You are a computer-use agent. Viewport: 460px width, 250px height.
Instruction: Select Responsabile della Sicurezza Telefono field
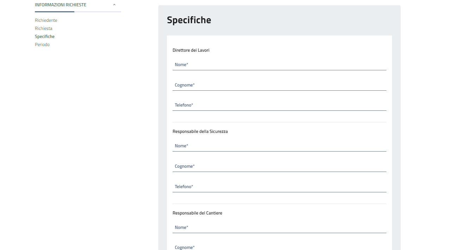pyautogui.click(x=279, y=187)
